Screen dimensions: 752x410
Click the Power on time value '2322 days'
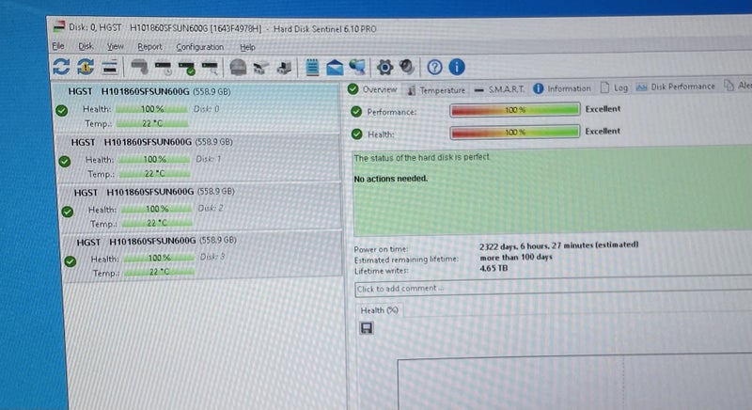[x=558, y=245]
